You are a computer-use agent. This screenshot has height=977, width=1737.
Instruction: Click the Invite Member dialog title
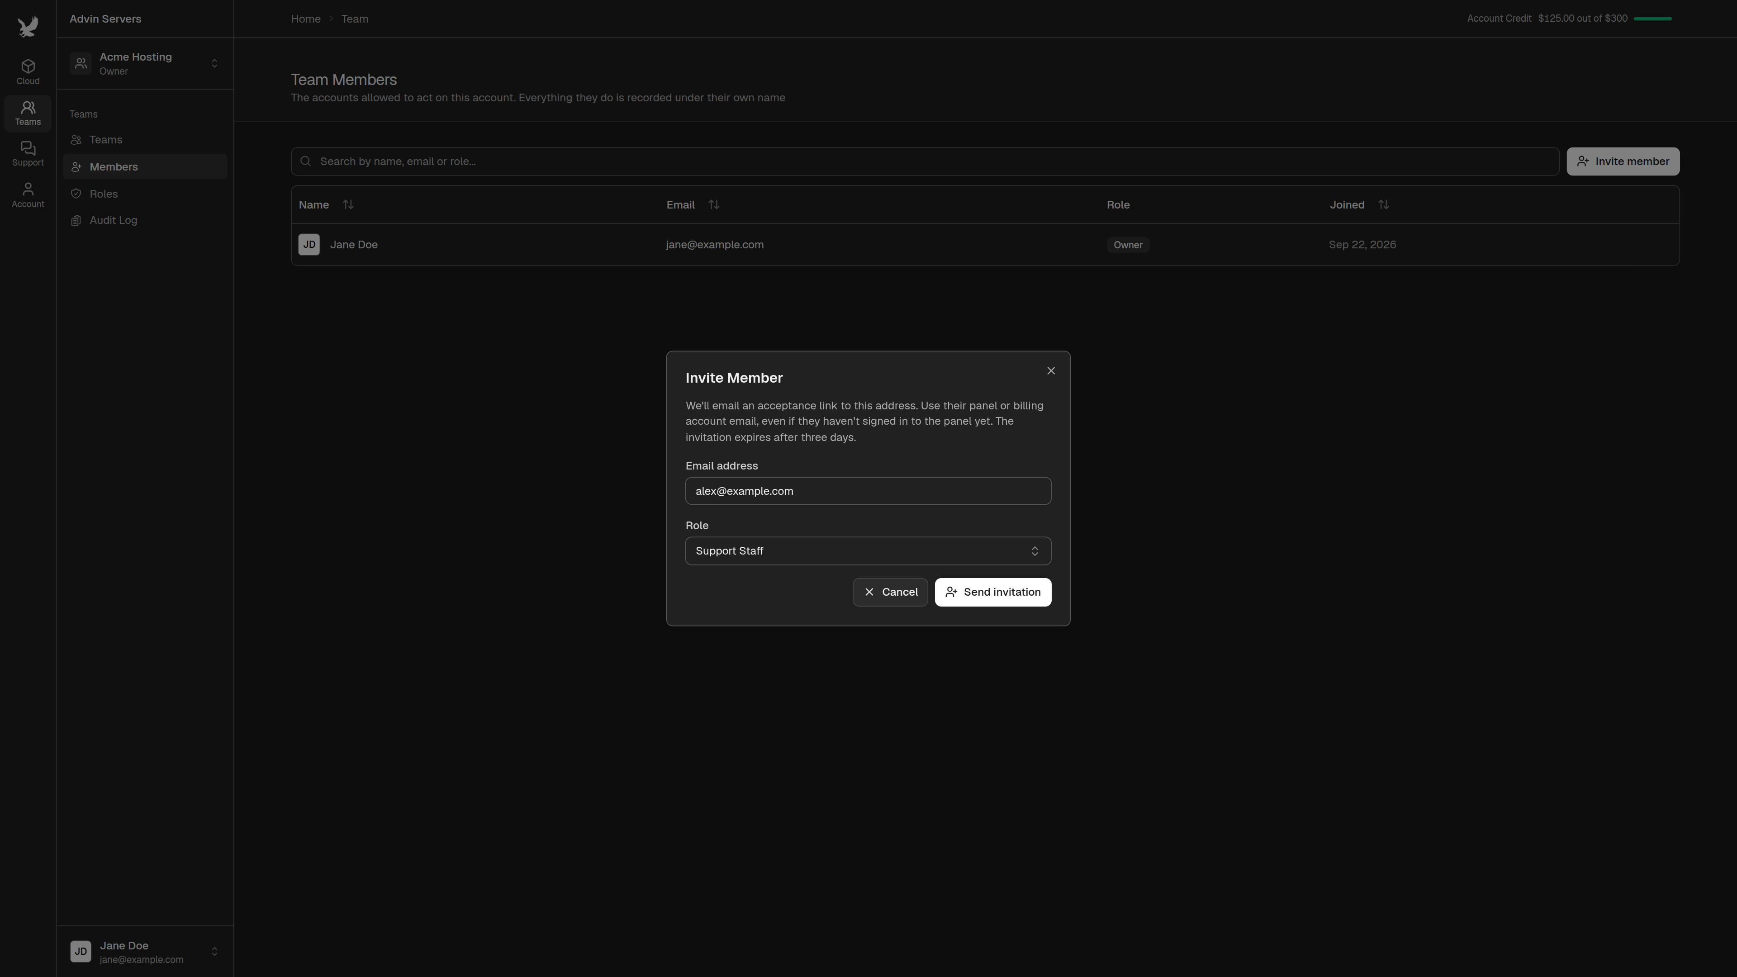tap(734, 378)
